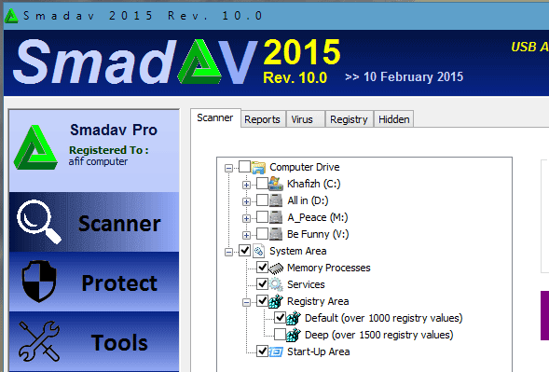Click the Registry Area cubes icon
Screen dimensions: 549x372
(276, 301)
